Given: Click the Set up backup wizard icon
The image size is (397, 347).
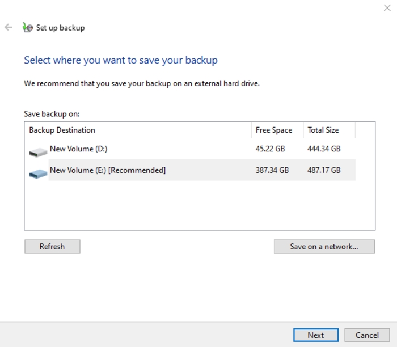Looking at the screenshot, I should (27, 27).
